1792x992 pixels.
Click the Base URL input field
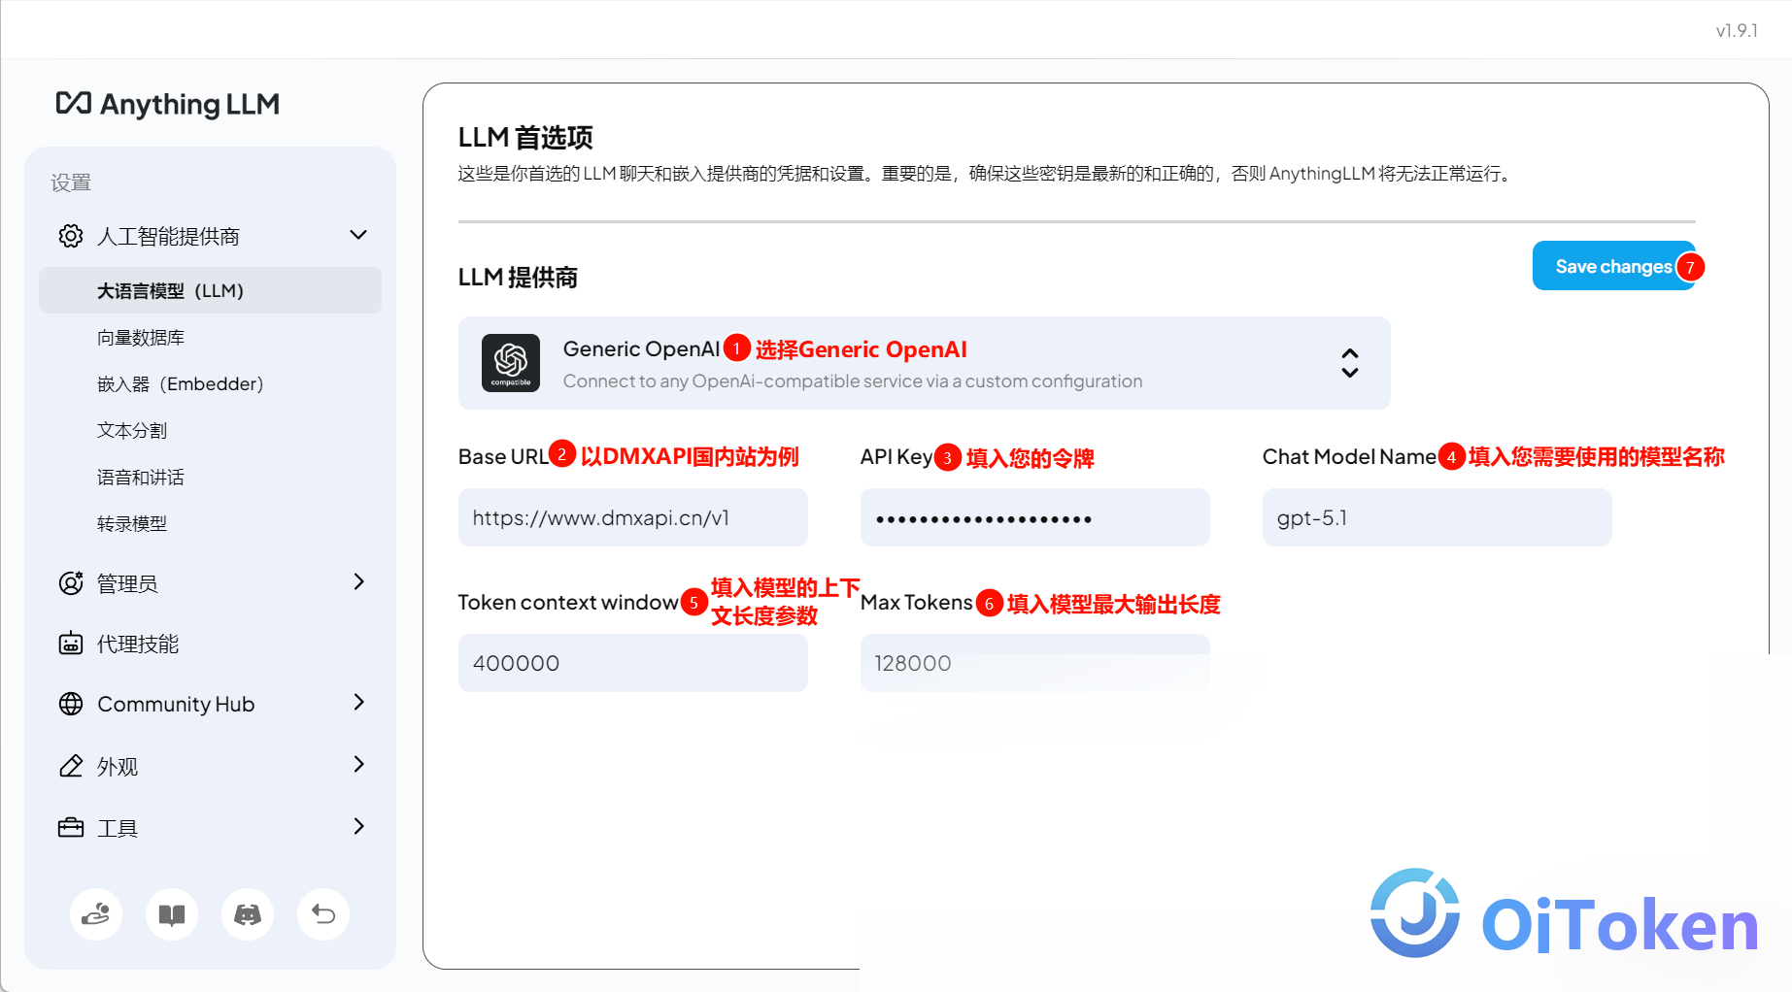pyautogui.click(x=633, y=517)
